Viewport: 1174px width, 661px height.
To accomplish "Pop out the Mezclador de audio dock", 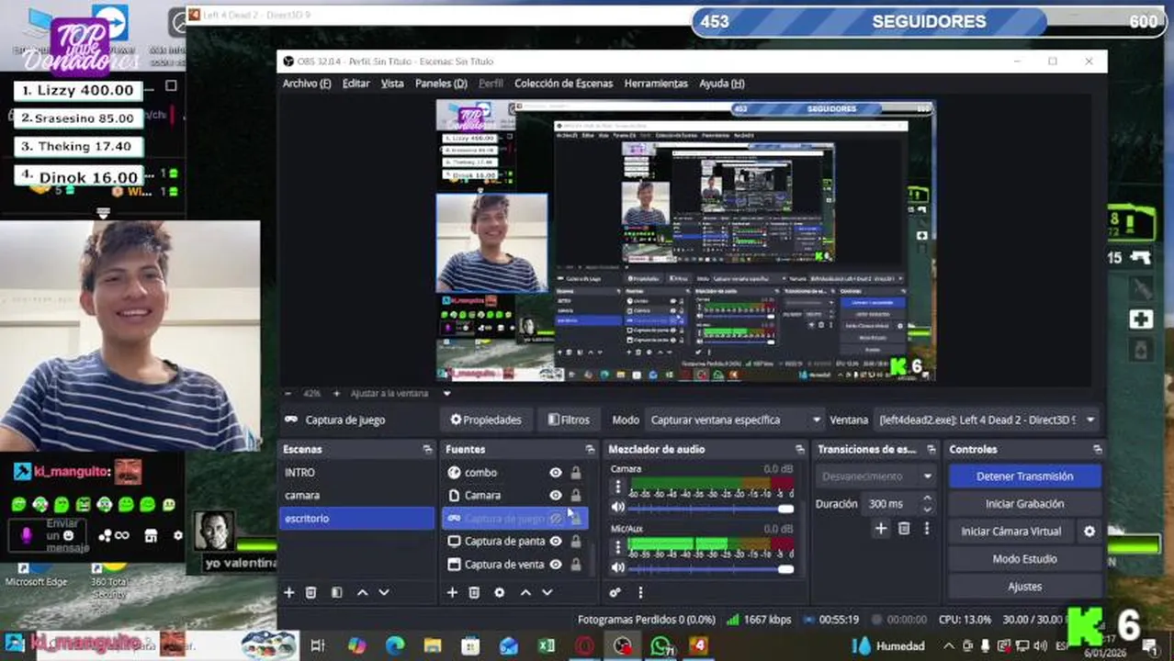I will pyautogui.click(x=799, y=450).
